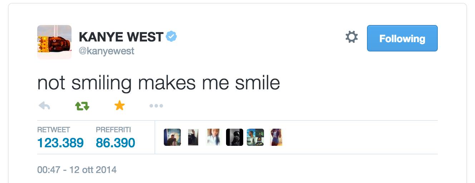Open the 00:47 - 12 ott 2014 timestamp
Image resolution: width=475 pixels, height=183 pixels.
77,169
